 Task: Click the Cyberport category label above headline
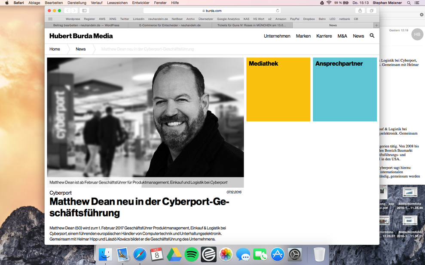pyautogui.click(x=61, y=193)
